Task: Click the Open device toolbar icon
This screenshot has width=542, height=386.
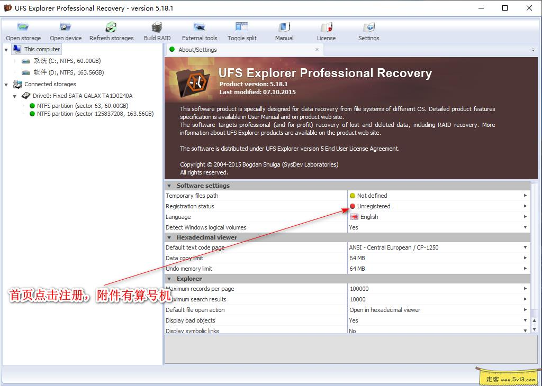Action: pyautogui.click(x=65, y=29)
